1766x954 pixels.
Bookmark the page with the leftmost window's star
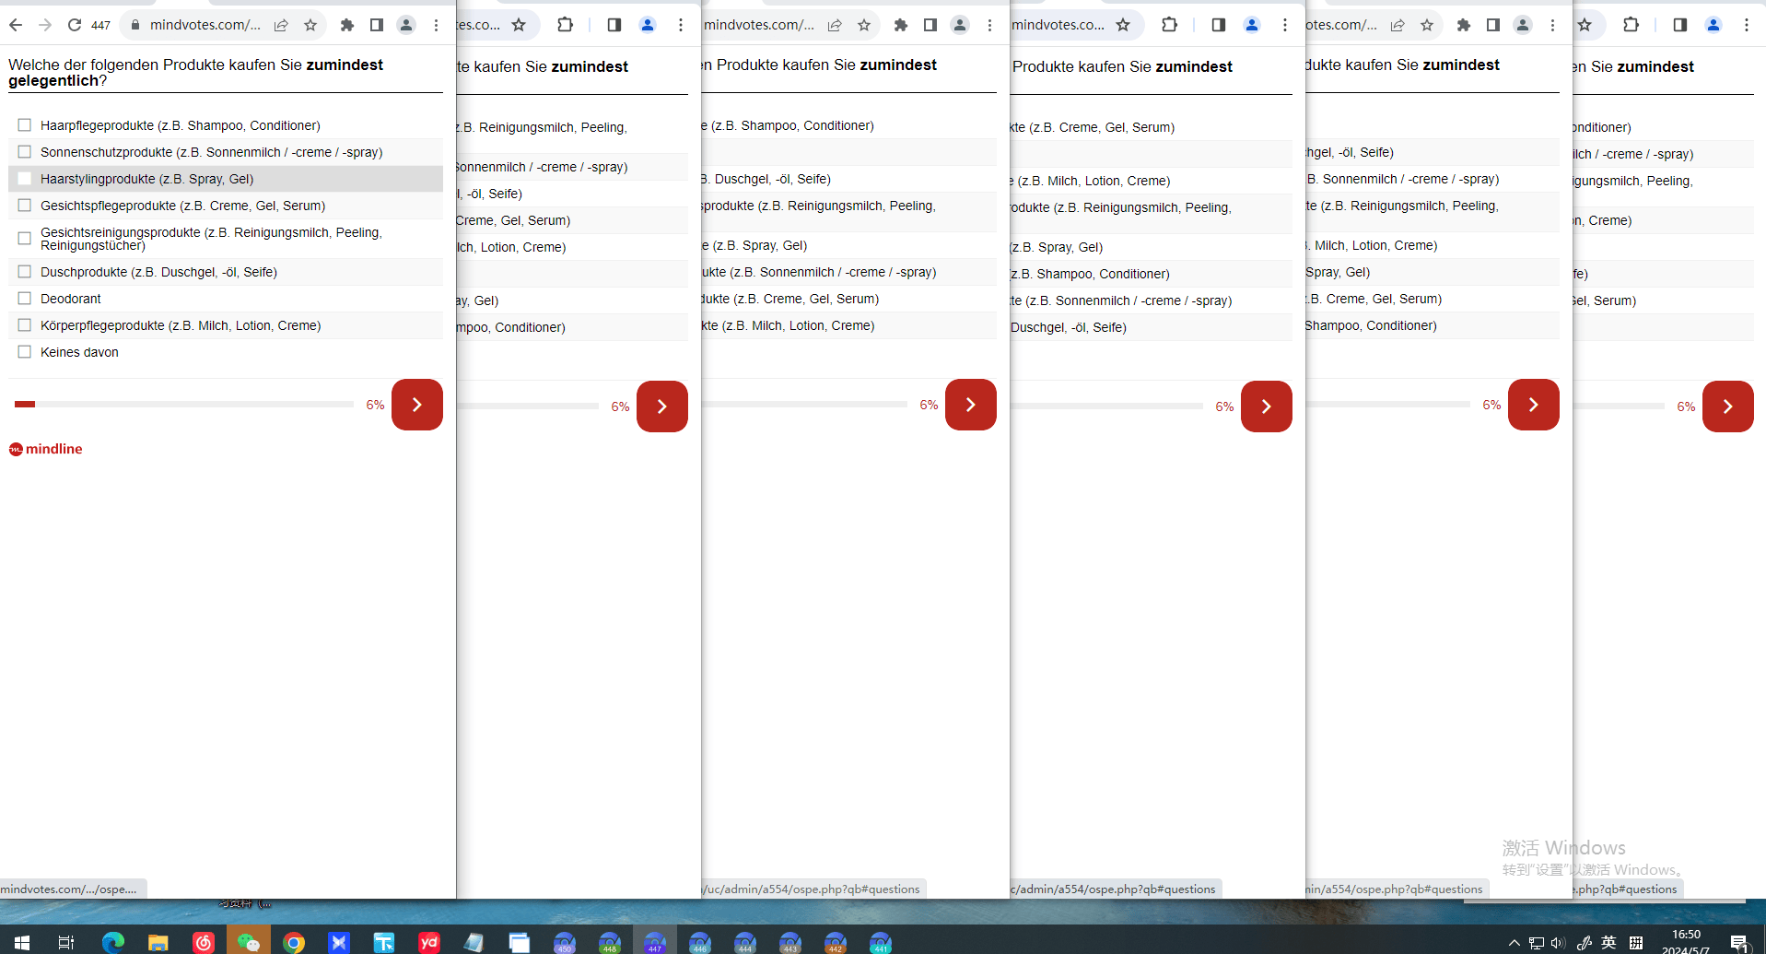point(310,25)
